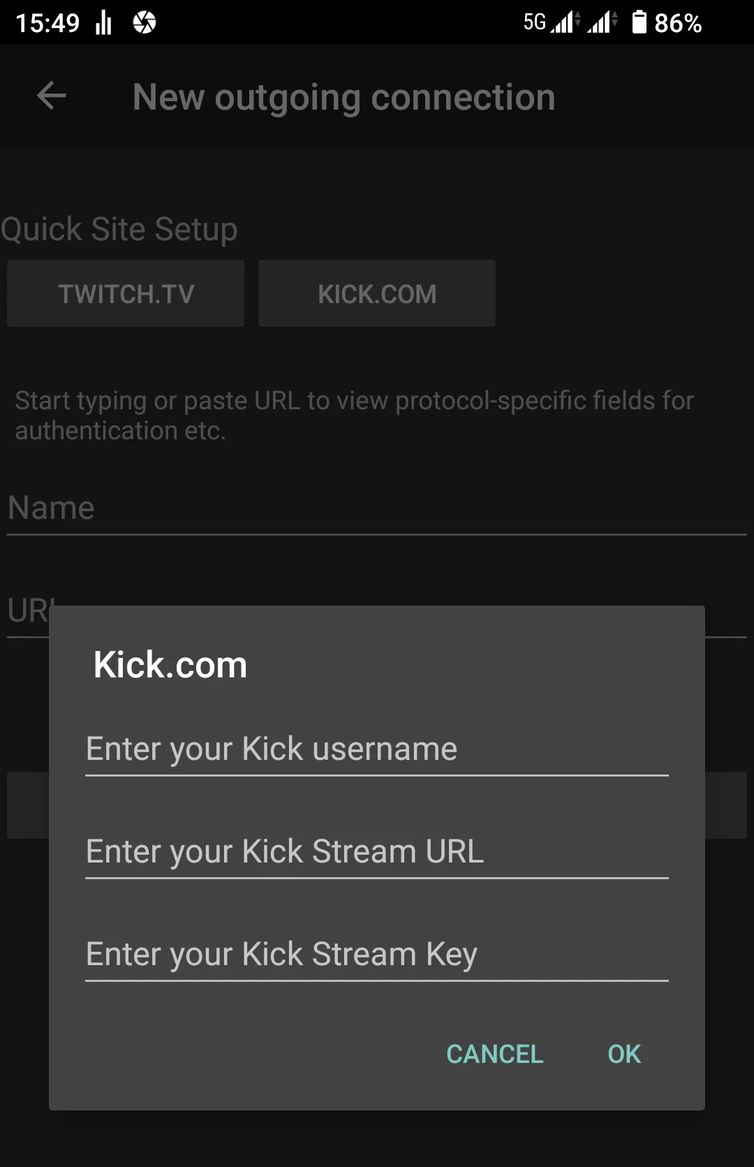Go back using the arrow icon
The image size is (754, 1167).
tap(51, 96)
